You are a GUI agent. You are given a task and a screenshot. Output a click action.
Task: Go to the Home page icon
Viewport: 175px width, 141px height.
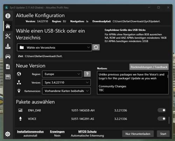click(x=8, y=26)
